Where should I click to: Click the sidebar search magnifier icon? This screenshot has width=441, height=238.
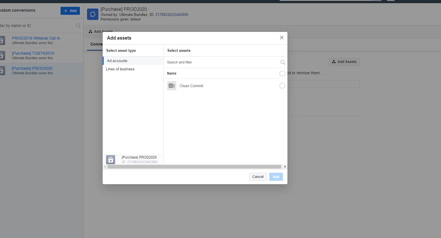point(78,26)
